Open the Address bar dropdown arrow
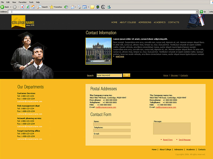The height and width of the screenshot is (159, 213). [197, 12]
